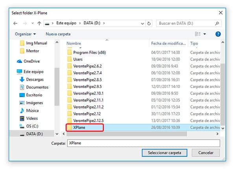This screenshot has height=169, width=236.
Task: Open recent locations chevron dropdown
Action: pyautogui.click(x=33, y=23)
